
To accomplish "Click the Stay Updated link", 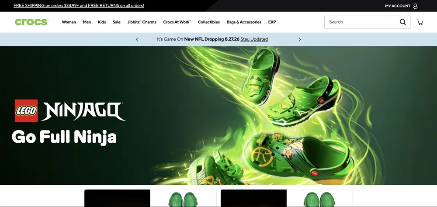I will point(254,39).
